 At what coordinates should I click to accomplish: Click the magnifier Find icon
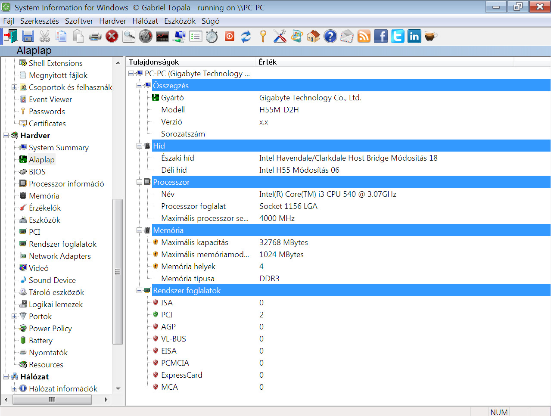[x=129, y=37]
